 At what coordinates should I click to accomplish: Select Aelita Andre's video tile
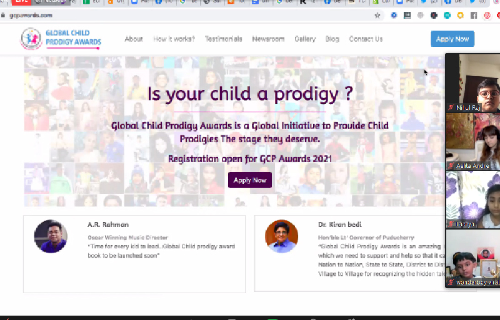tap(473, 142)
